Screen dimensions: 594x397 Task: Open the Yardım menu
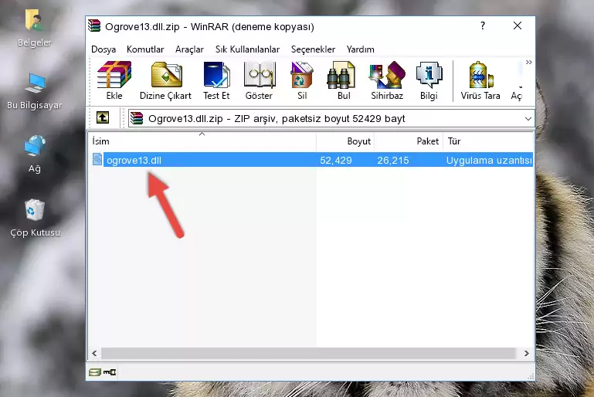pos(360,49)
